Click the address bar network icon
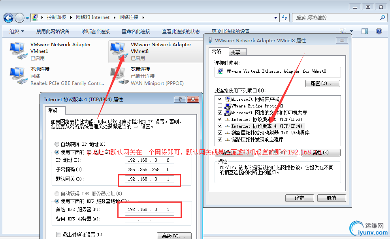 35,17
